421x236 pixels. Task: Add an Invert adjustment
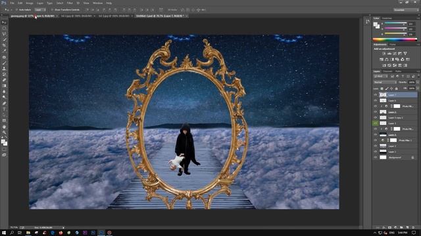tap(384, 66)
